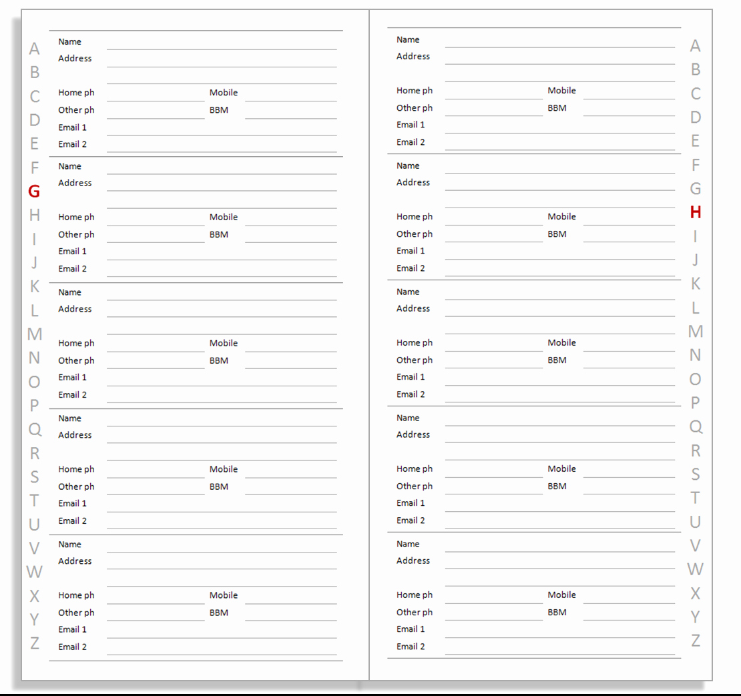The height and width of the screenshot is (696, 741).
Task: Fill Email 2 line in last left-page entry
Action: tap(222, 649)
